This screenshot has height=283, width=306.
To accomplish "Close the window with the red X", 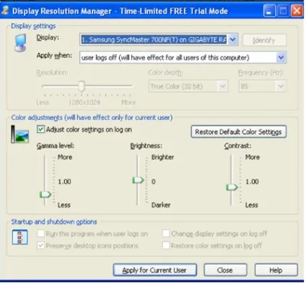I will 297,11.
